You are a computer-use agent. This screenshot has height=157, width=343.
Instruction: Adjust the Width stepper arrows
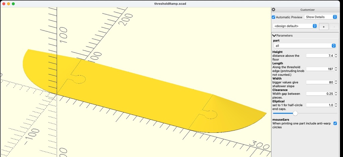pos(336,82)
